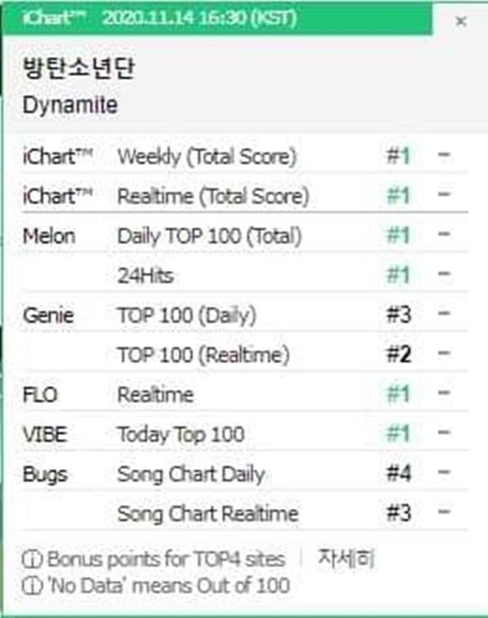Click Melon Daily TOP 100 (Total)
The height and width of the screenshot is (618, 488).
pyautogui.click(x=210, y=236)
